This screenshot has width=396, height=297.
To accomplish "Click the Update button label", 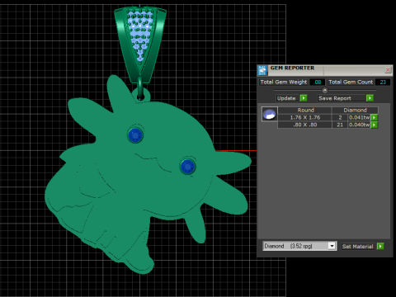I will tap(286, 98).
